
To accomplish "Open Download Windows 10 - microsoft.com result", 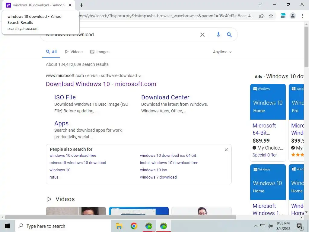I will click(x=101, y=84).
